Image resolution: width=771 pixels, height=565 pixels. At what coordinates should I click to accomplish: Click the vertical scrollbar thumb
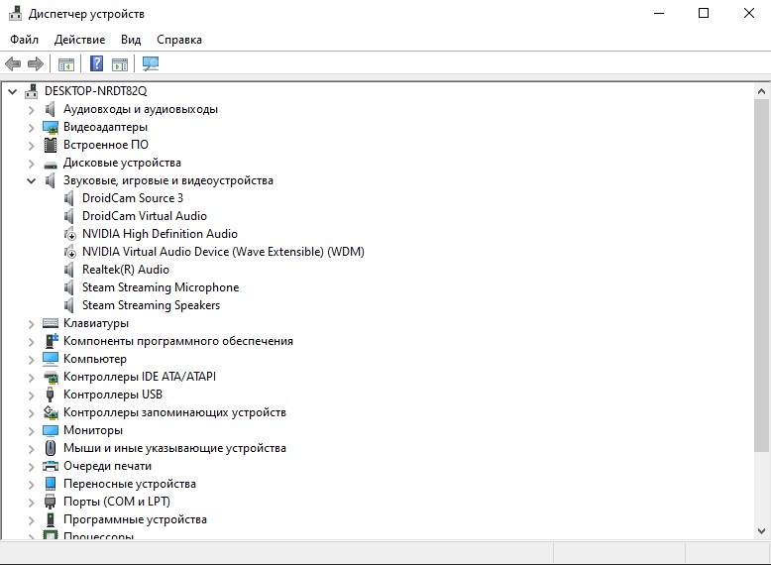pyautogui.click(x=761, y=276)
